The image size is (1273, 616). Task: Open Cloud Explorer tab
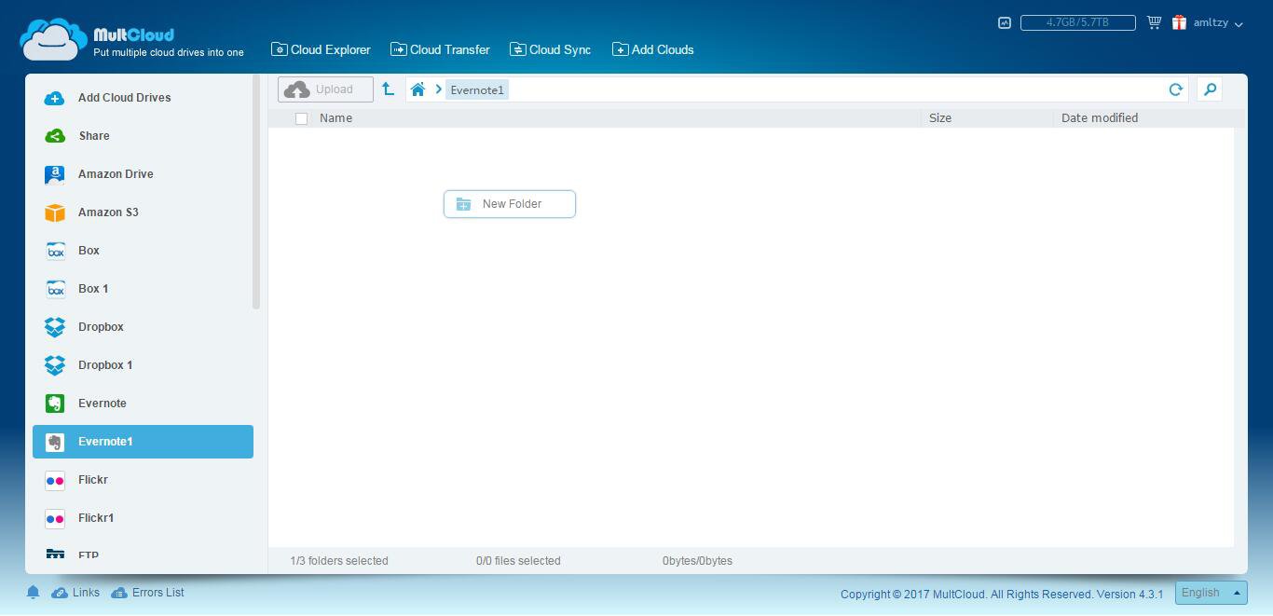321,49
